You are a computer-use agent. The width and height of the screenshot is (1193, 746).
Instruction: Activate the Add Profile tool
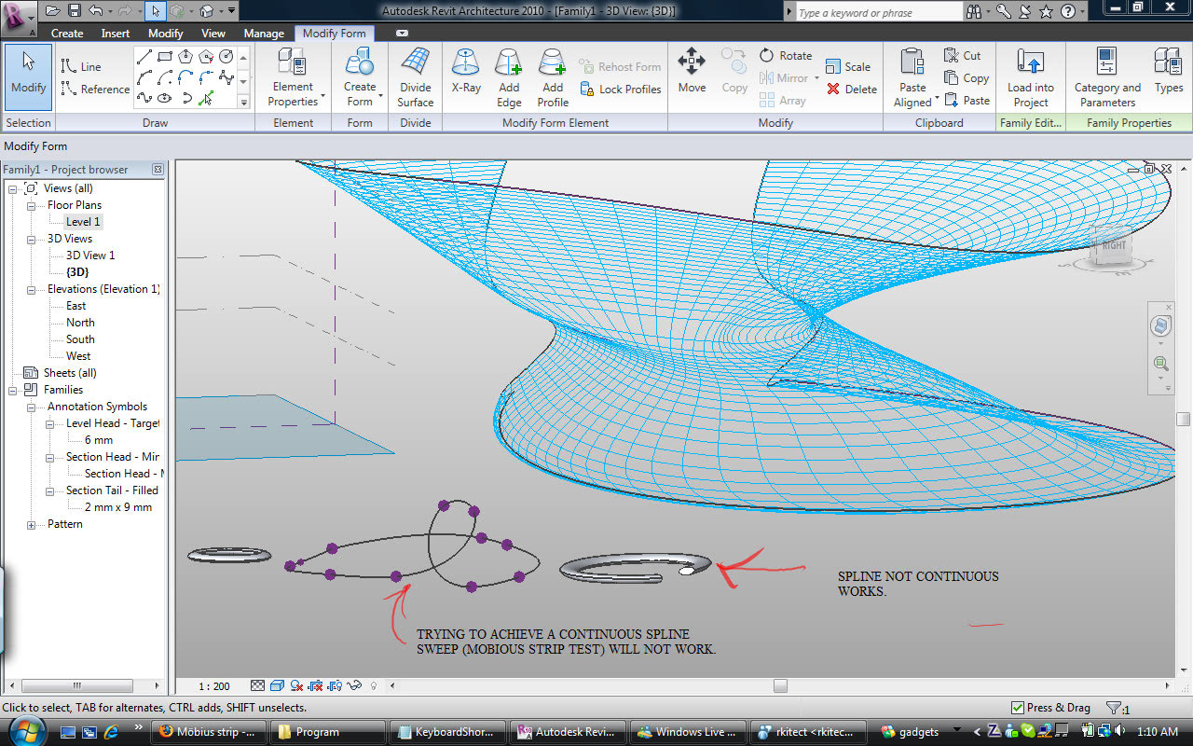[552, 75]
